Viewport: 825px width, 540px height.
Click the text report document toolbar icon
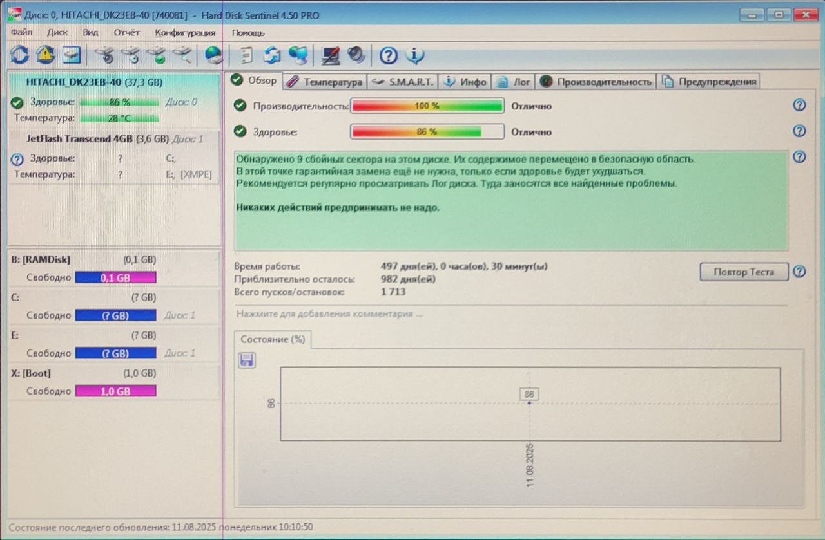(246, 55)
